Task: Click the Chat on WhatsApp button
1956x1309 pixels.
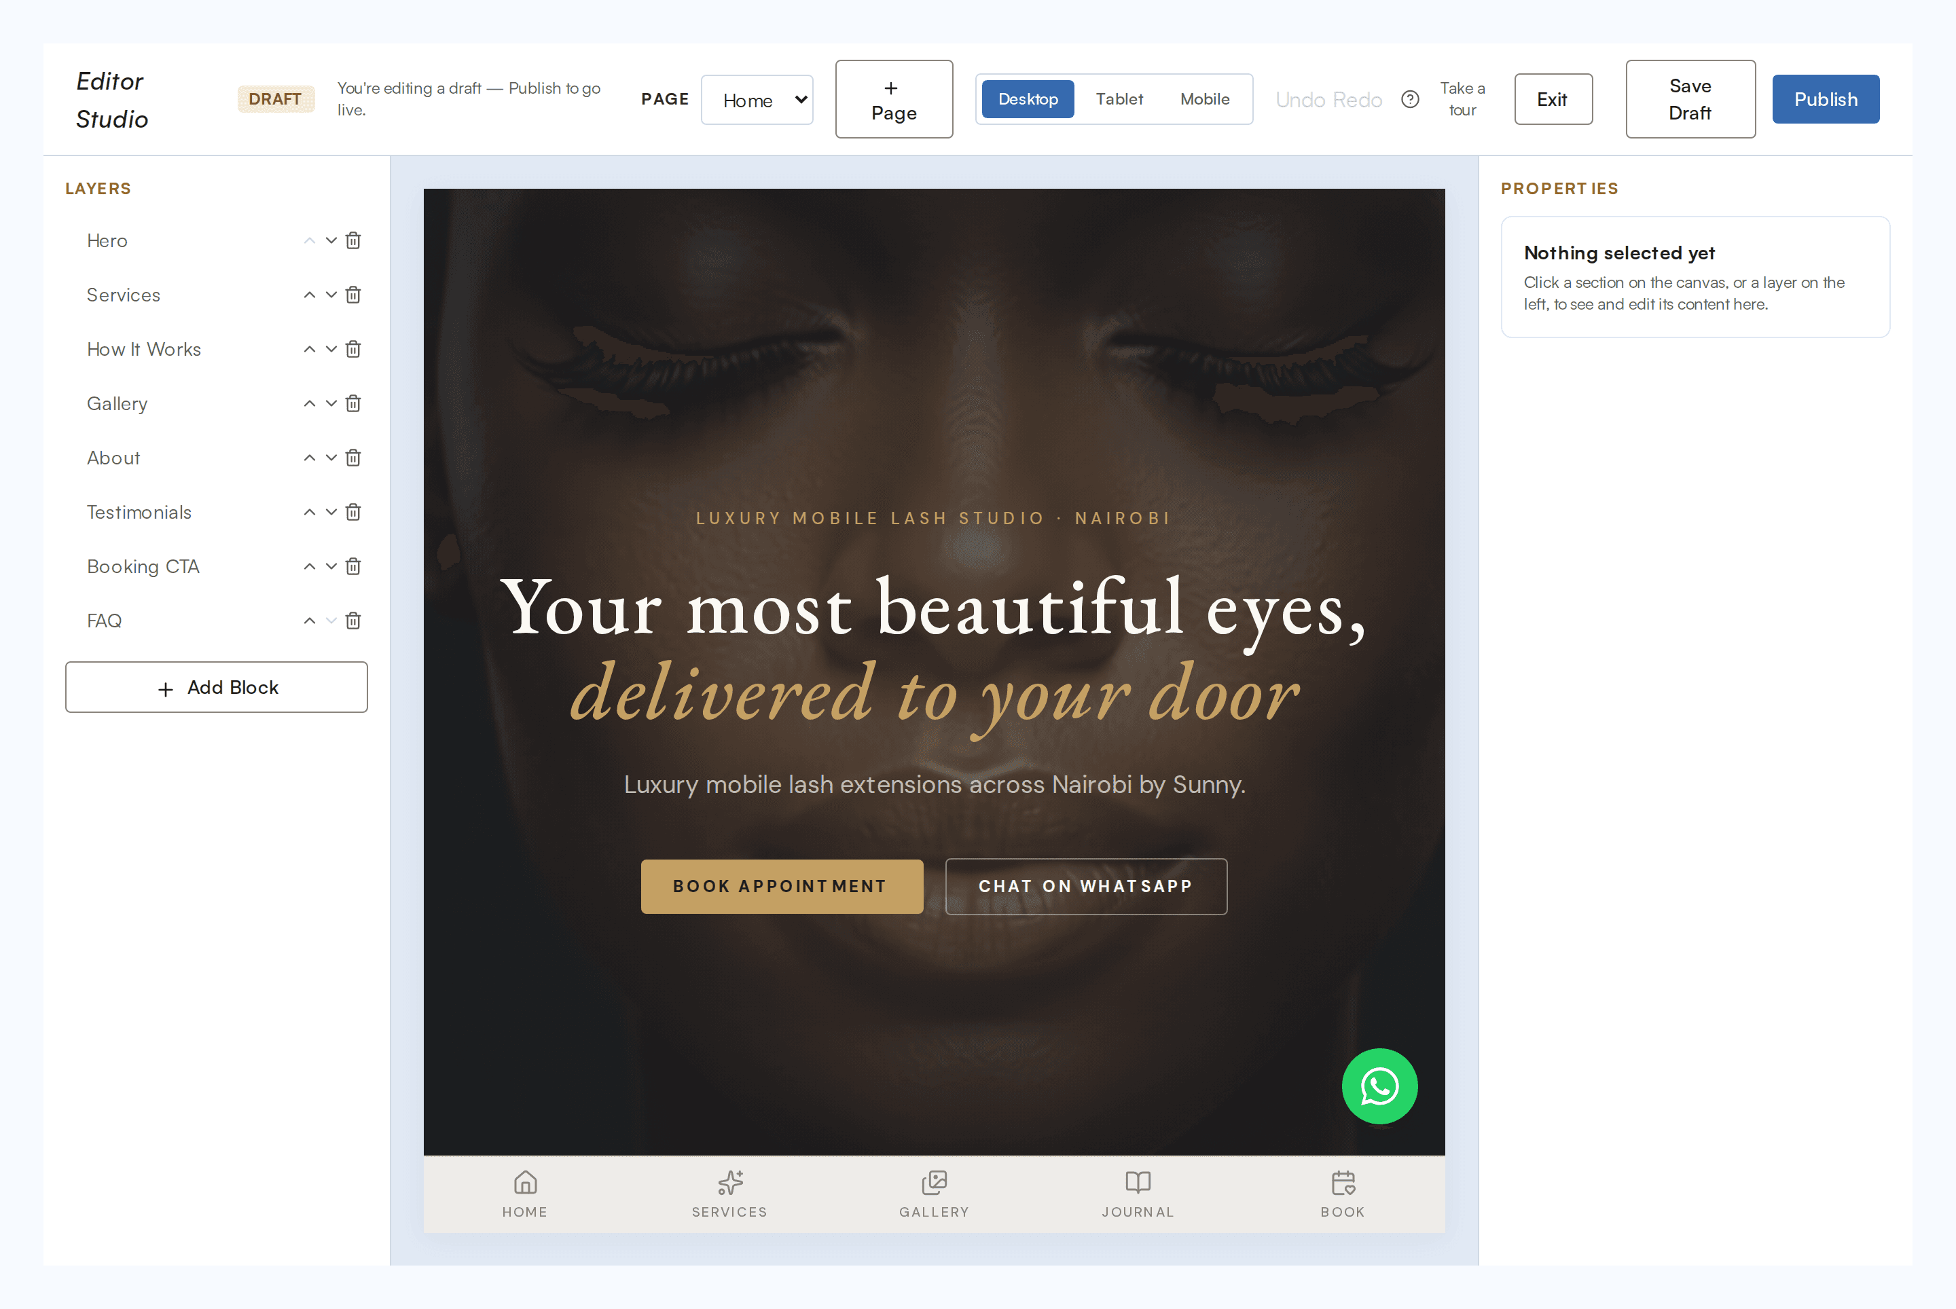Action: click(1086, 887)
